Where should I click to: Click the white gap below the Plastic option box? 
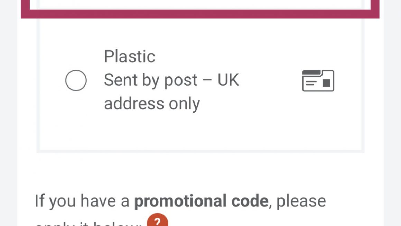[200, 170]
